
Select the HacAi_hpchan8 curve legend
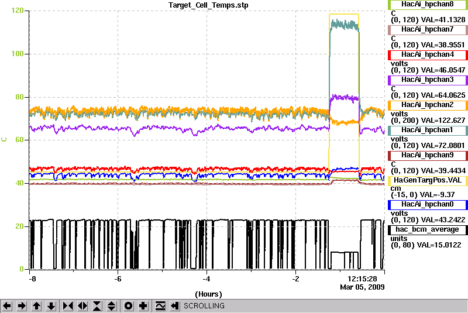(x=428, y=5)
